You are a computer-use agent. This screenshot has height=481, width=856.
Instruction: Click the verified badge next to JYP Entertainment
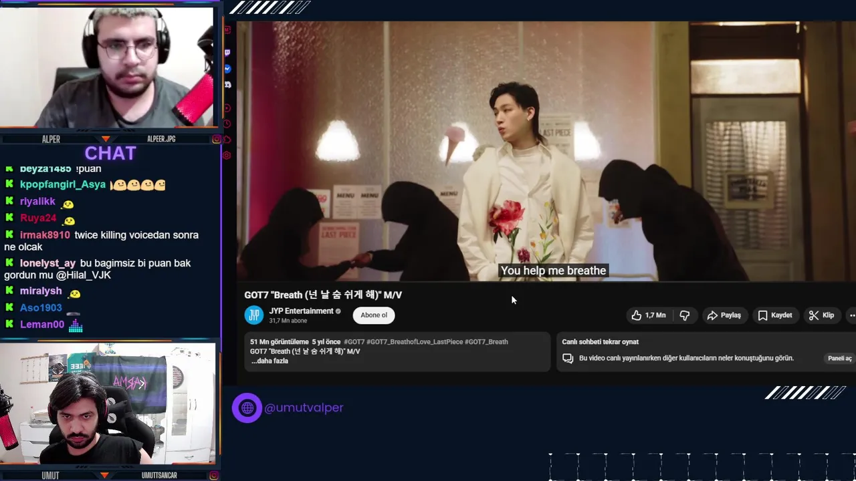coord(338,311)
